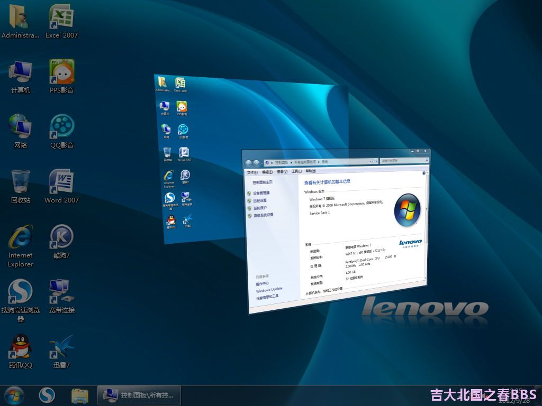Open the 文件(F) menu
The height and width of the screenshot is (406, 542).
pos(252,172)
